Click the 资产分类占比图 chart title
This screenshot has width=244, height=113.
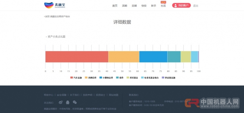[56, 37]
